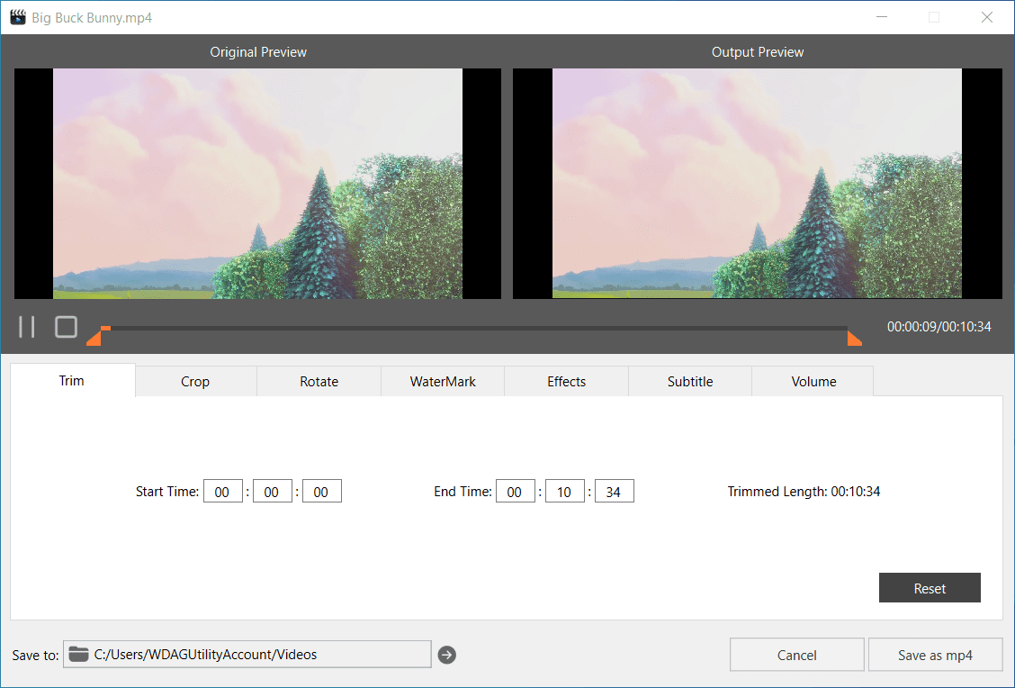Click the Original Preview video frame
Screen dimensions: 1015x688
point(257,184)
